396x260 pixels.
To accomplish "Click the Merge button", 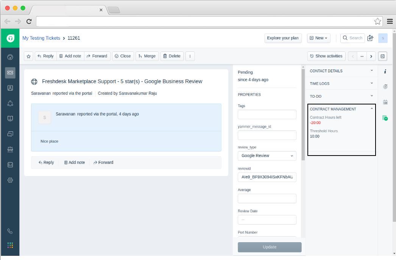I will coord(147,56).
